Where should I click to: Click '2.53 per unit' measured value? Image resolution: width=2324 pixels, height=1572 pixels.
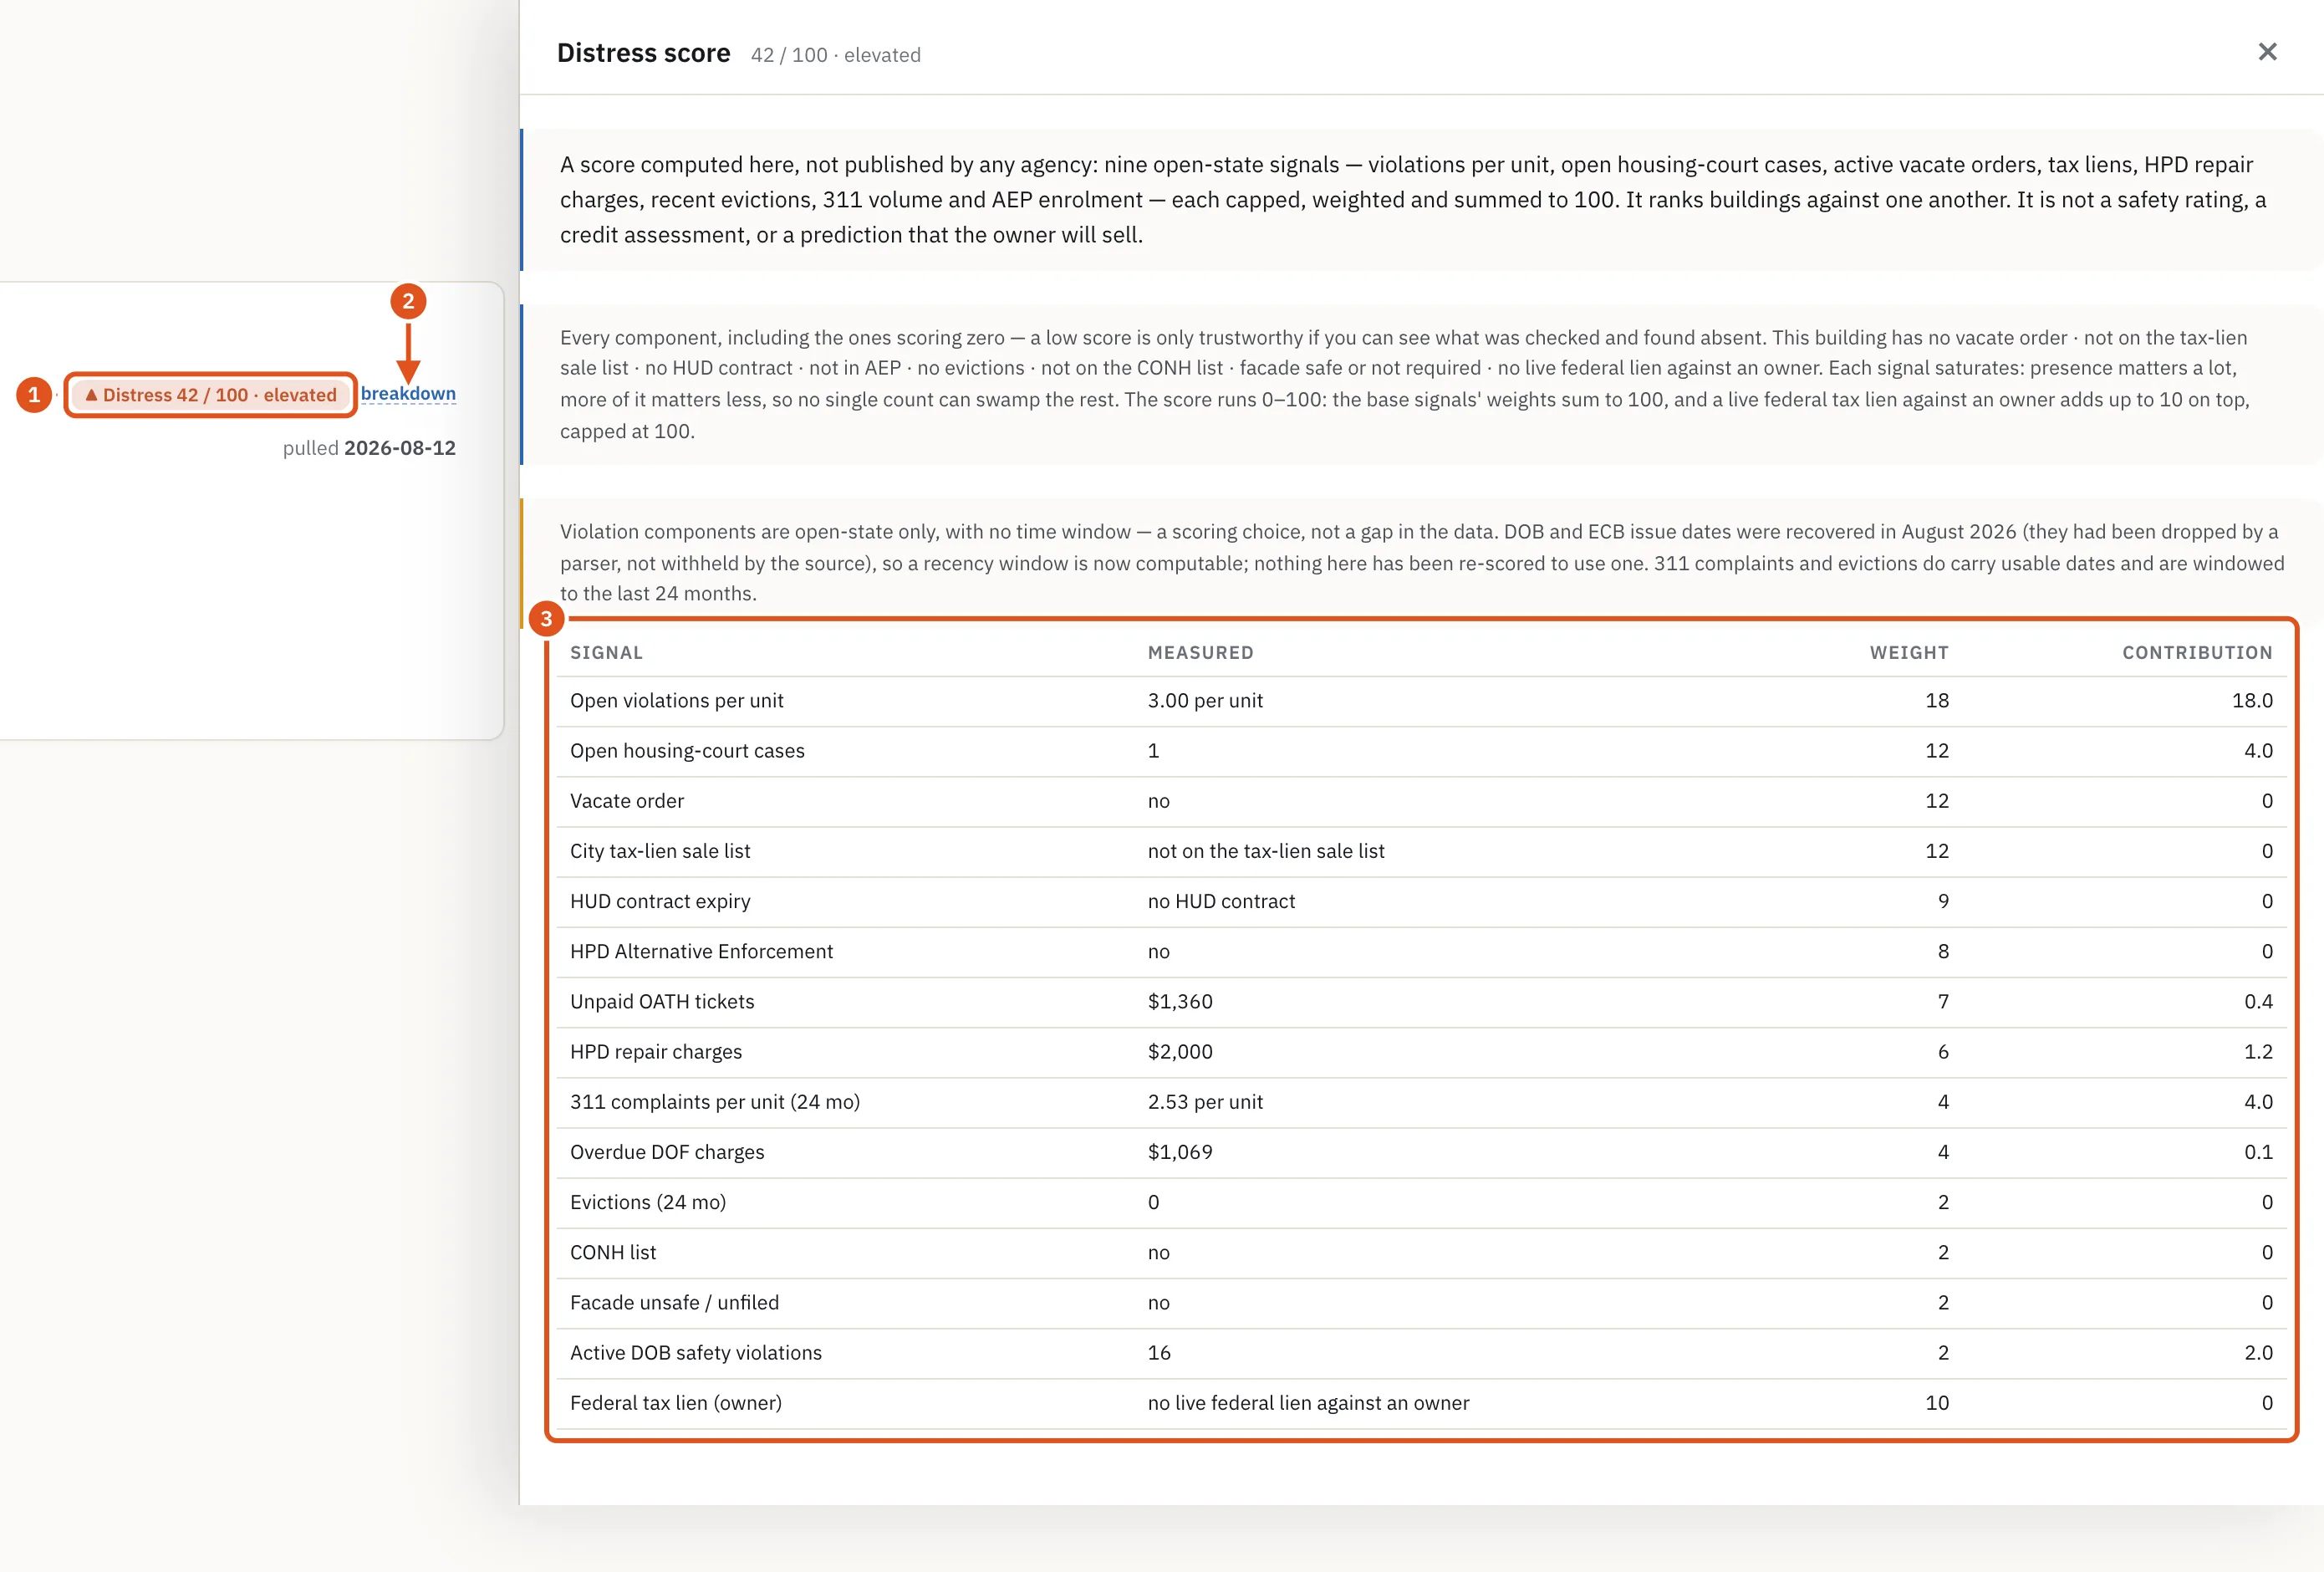point(1205,1102)
